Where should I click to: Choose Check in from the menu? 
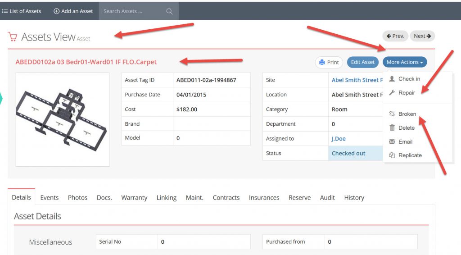tap(409, 79)
